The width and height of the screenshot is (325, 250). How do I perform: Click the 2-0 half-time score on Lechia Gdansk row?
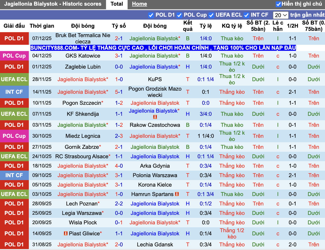[292, 245]
